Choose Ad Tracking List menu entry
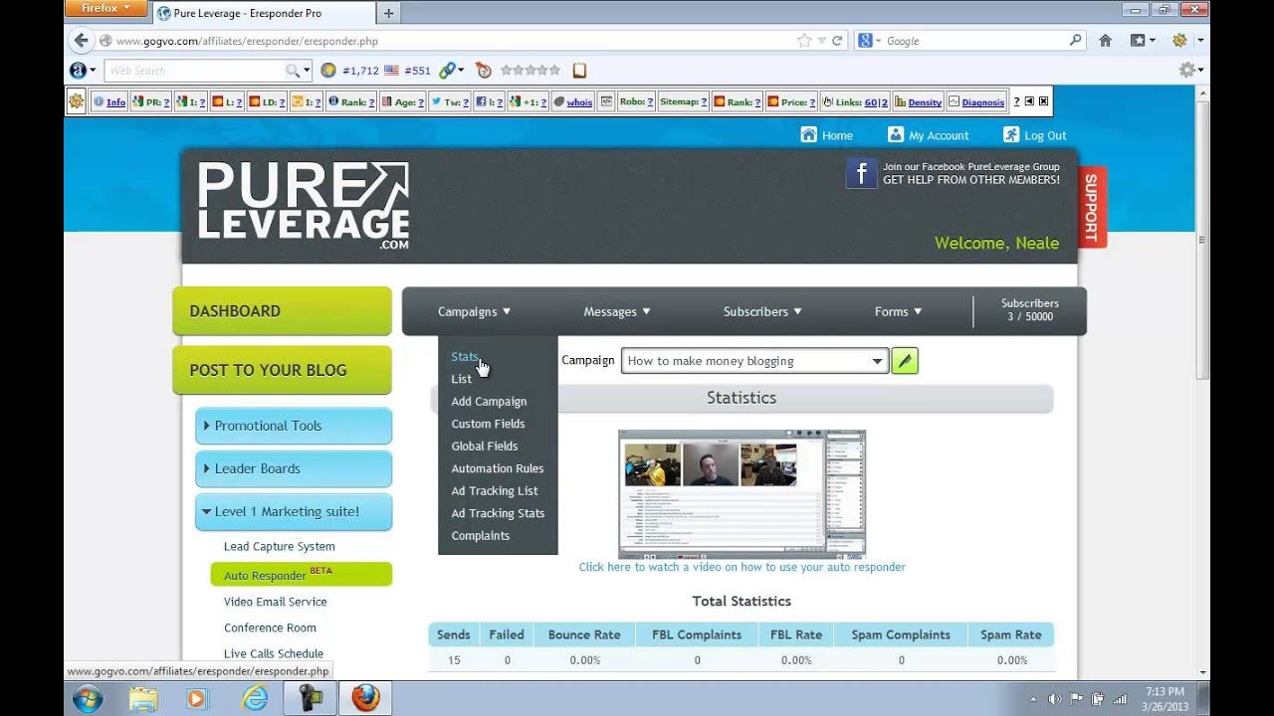 coord(495,490)
